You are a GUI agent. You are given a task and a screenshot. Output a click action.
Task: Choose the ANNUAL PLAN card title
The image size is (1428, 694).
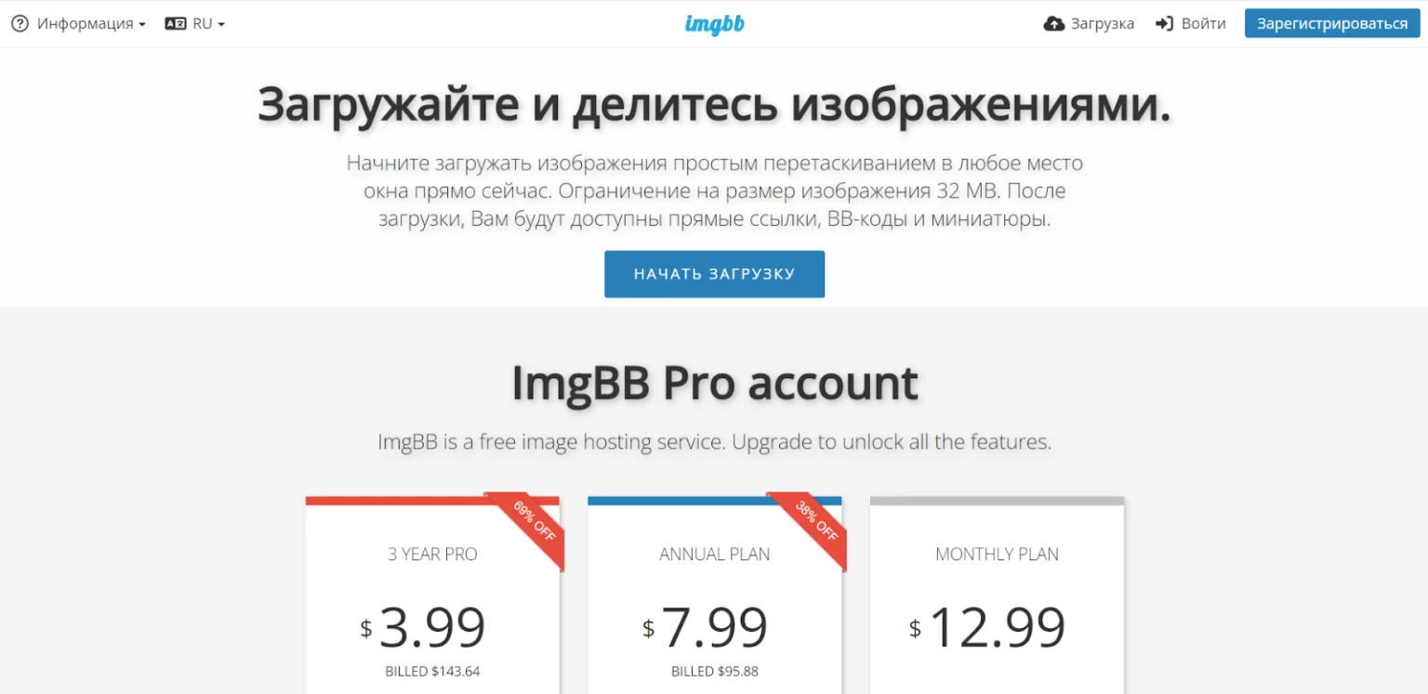[714, 555]
